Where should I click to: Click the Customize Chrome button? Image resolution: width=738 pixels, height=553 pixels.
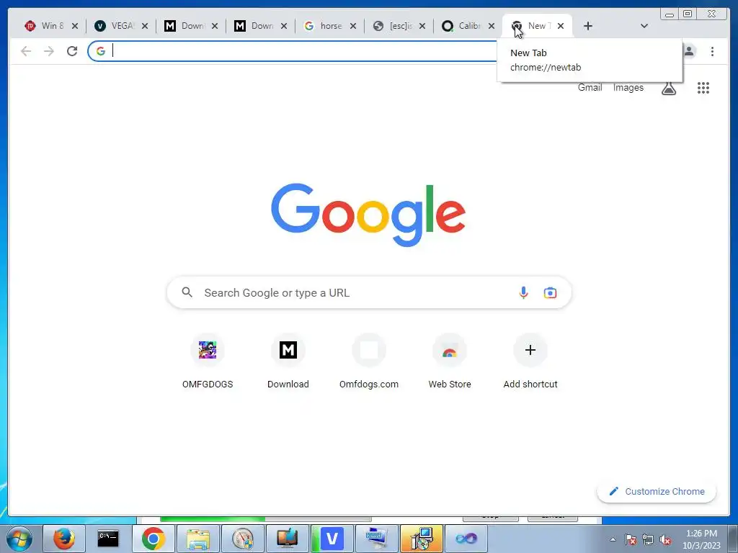(x=657, y=491)
